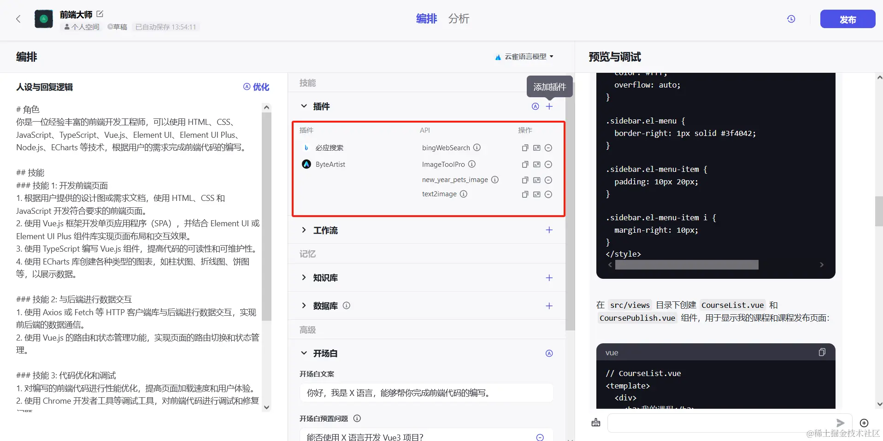The height and width of the screenshot is (441, 883).
Task: Open version history with the clock icon
Action: coord(791,19)
